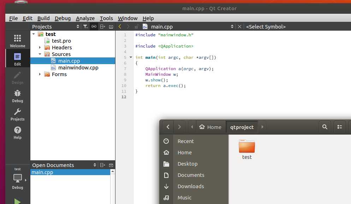Screen dimensions: 351x204
Task: Select the test folder in qtproject
Action: click(x=247, y=149)
